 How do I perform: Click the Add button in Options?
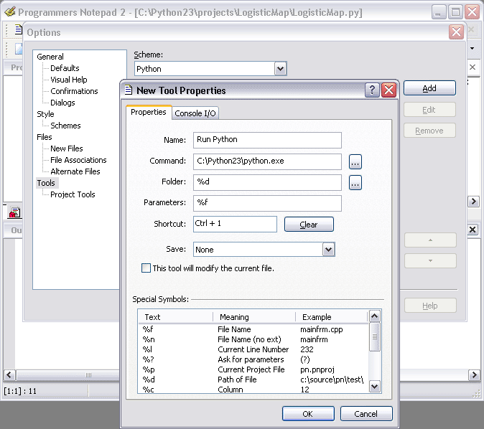[x=429, y=88]
